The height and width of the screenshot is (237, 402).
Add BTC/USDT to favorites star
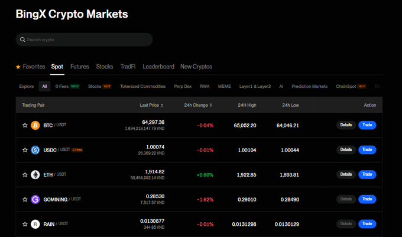click(25, 125)
